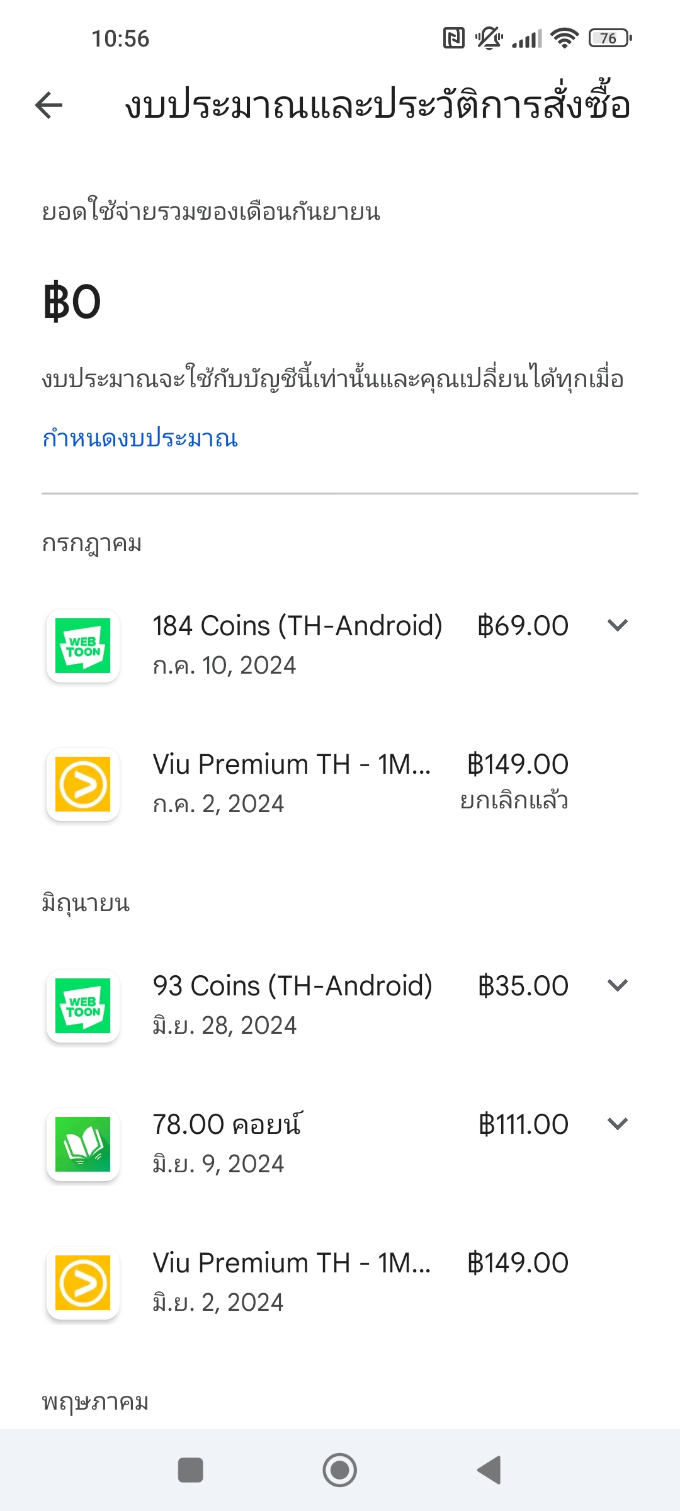
Task: Expand the 93 Coins purchase chevron
Action: pos(618,985)
